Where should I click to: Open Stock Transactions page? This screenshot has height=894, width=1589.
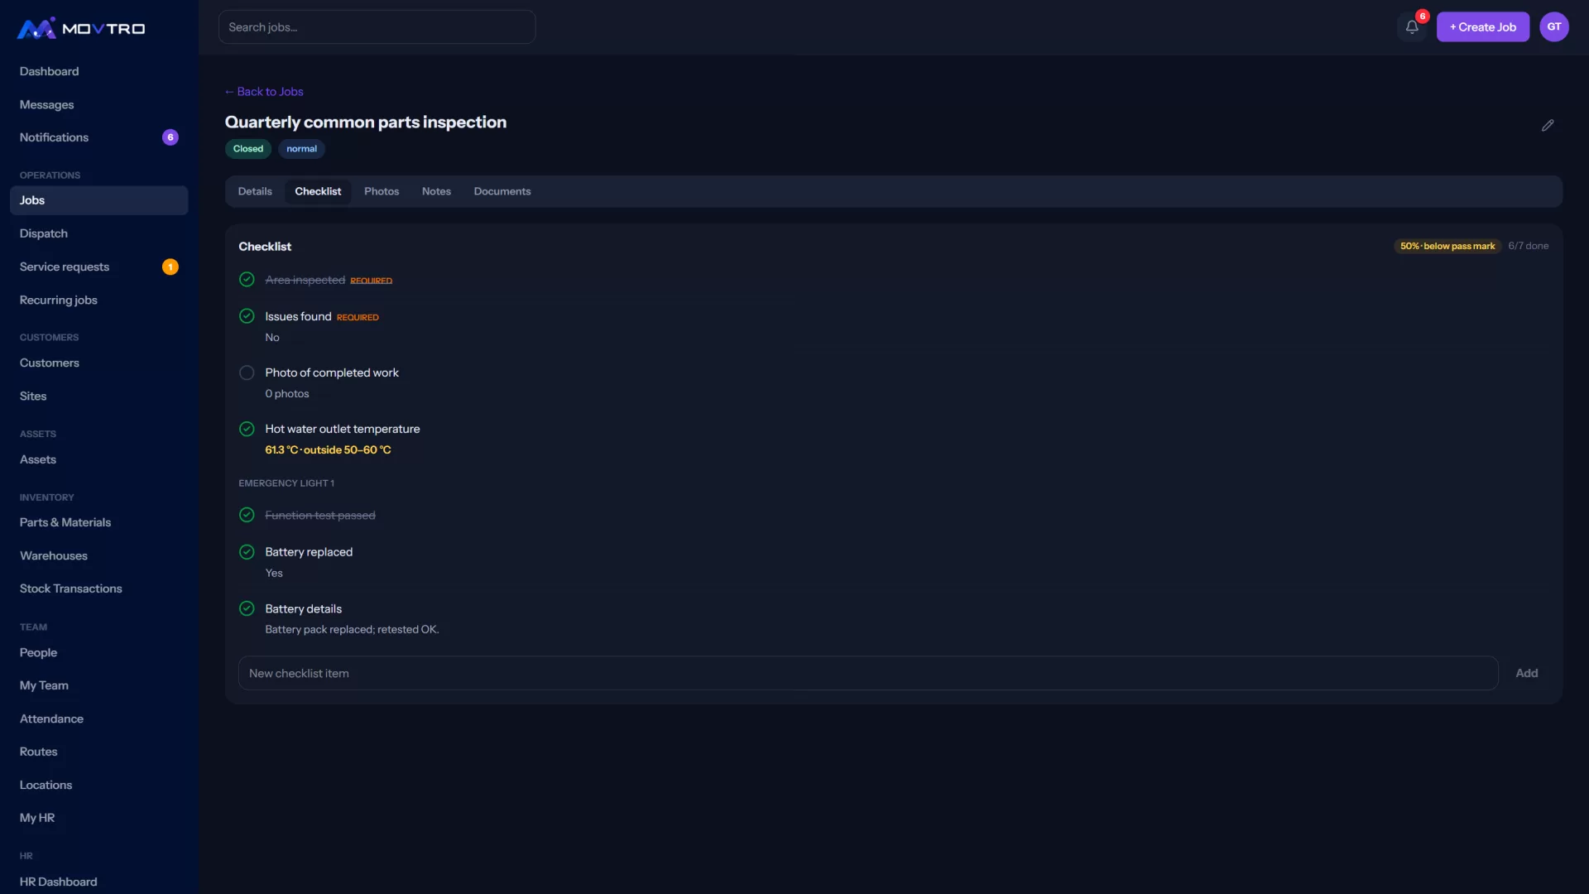pyautogui.click(x=99, y=589)
